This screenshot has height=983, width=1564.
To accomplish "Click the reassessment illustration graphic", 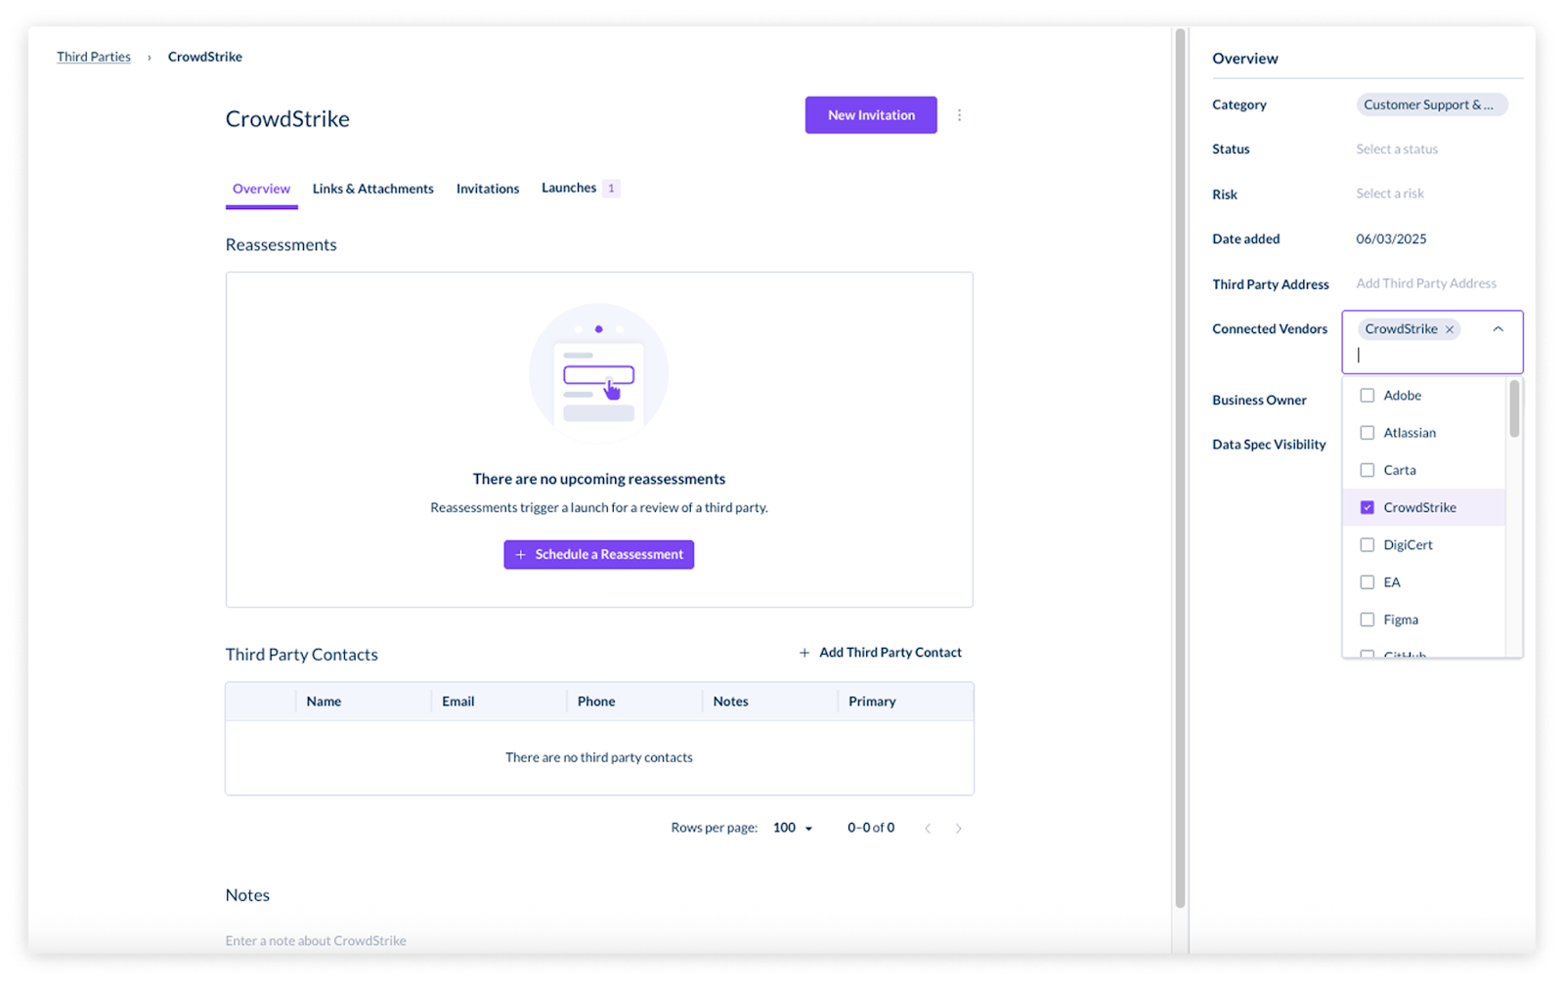I will (x=598, y=373).
